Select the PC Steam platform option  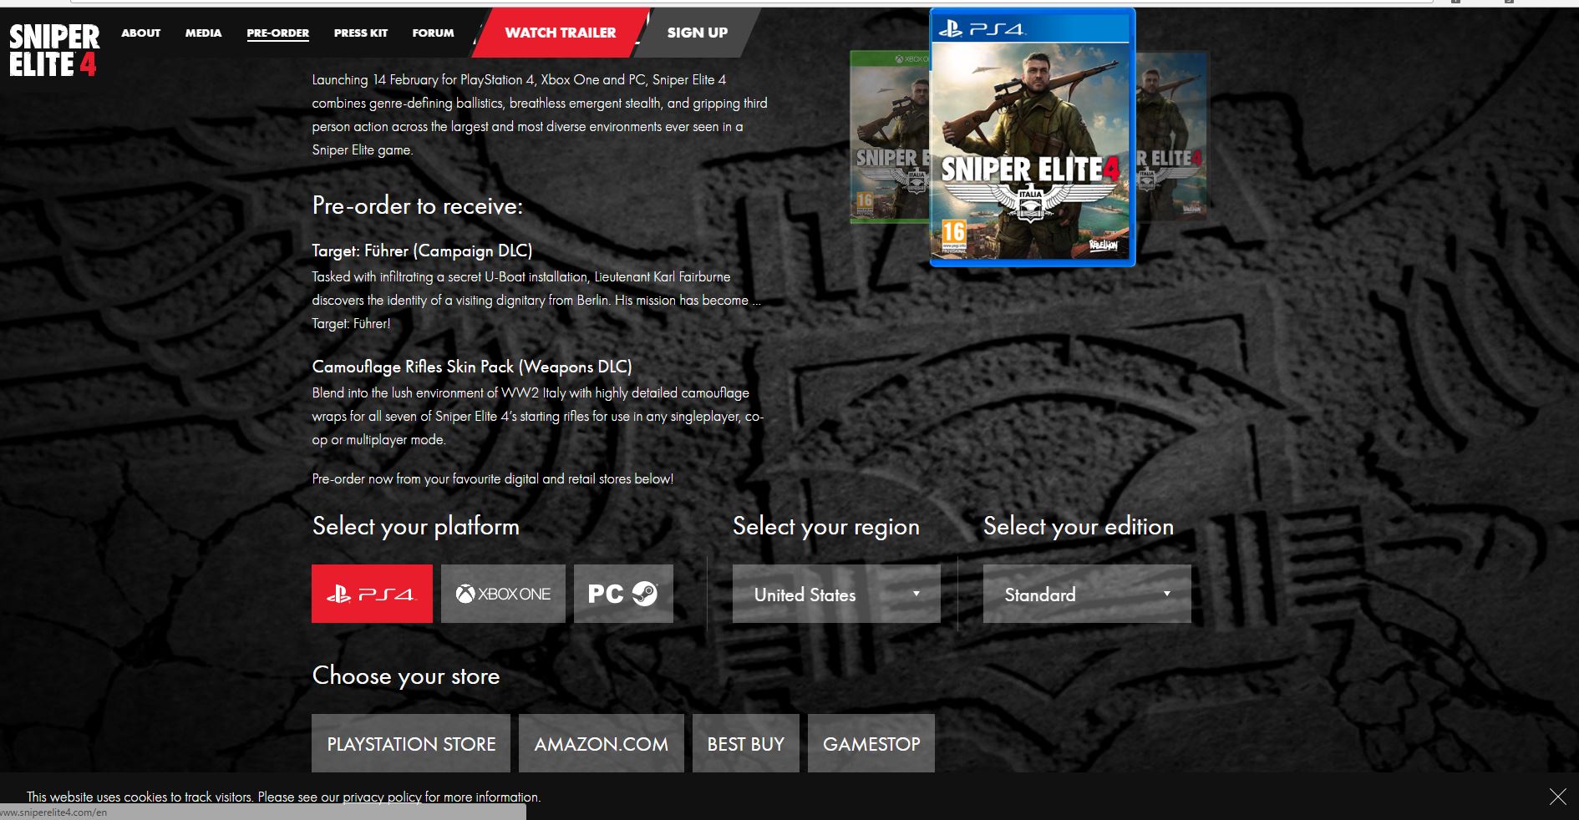click(x=623, y=594)
